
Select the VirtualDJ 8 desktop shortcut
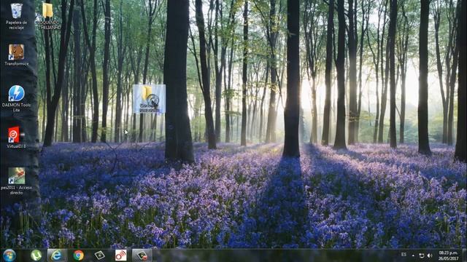point(16,138)
